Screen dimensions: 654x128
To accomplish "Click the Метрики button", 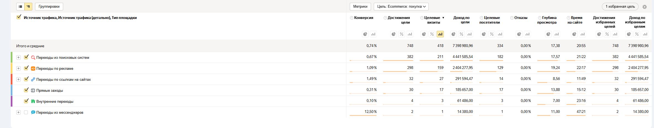I will coord(360,7).
